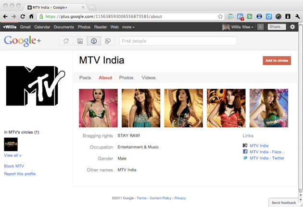Open Chrome wrench settings menu

pos(297,17)
